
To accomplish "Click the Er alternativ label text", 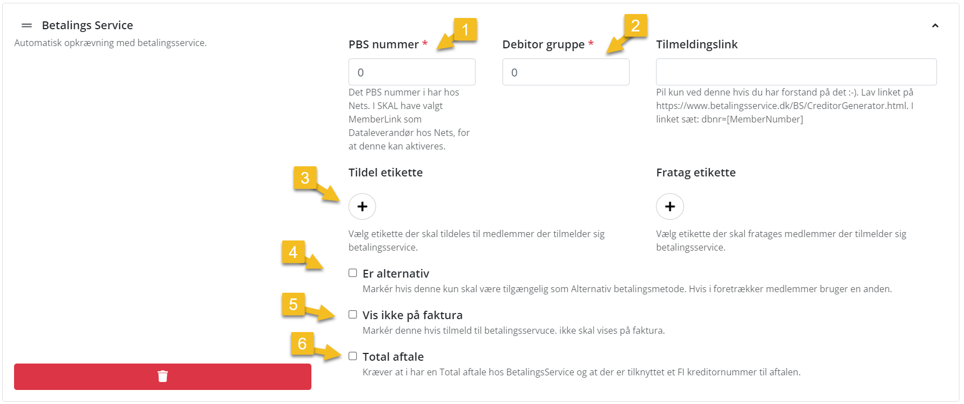I will 396,274.
